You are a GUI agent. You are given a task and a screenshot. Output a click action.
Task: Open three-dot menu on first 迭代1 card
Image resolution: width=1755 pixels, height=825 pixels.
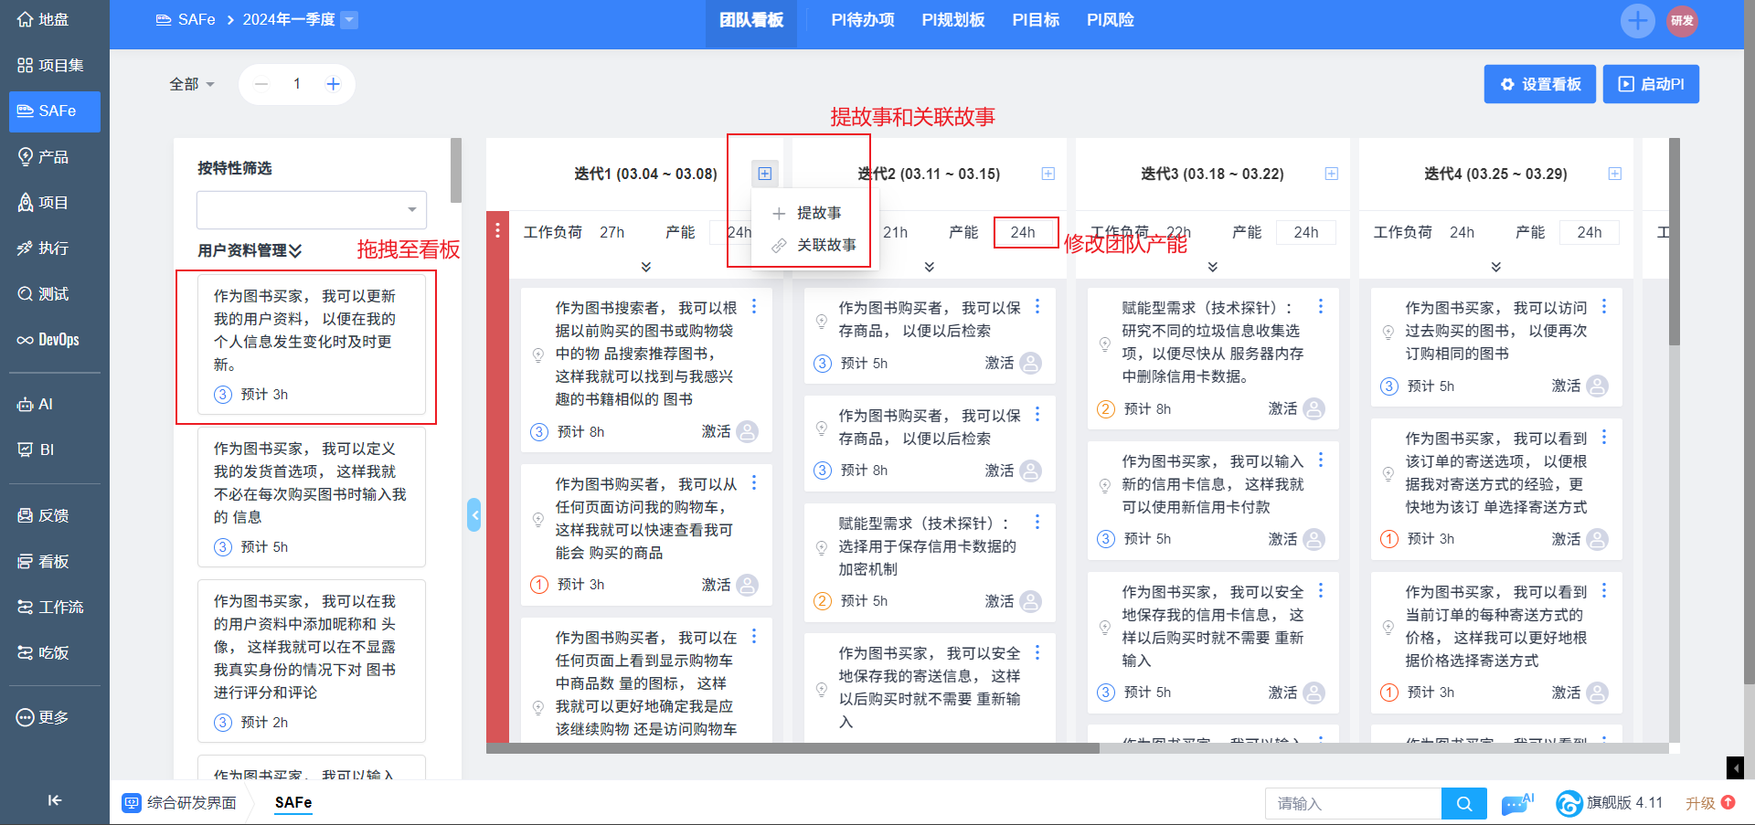tap(754, 307)
